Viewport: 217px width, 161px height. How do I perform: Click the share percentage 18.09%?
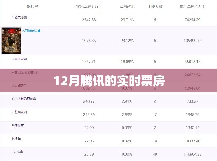(x=127, y=62)
